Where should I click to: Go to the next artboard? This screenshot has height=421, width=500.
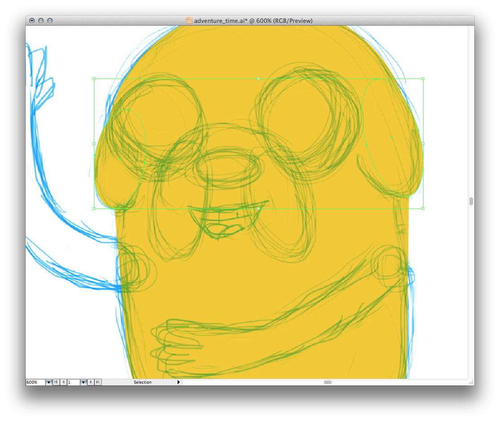[91, 382]
